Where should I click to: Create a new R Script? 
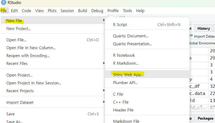(147, 25)
